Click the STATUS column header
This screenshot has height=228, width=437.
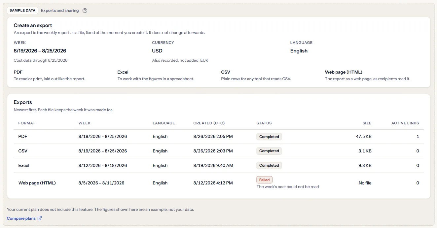pyautogui.click(x=264, y=123)
